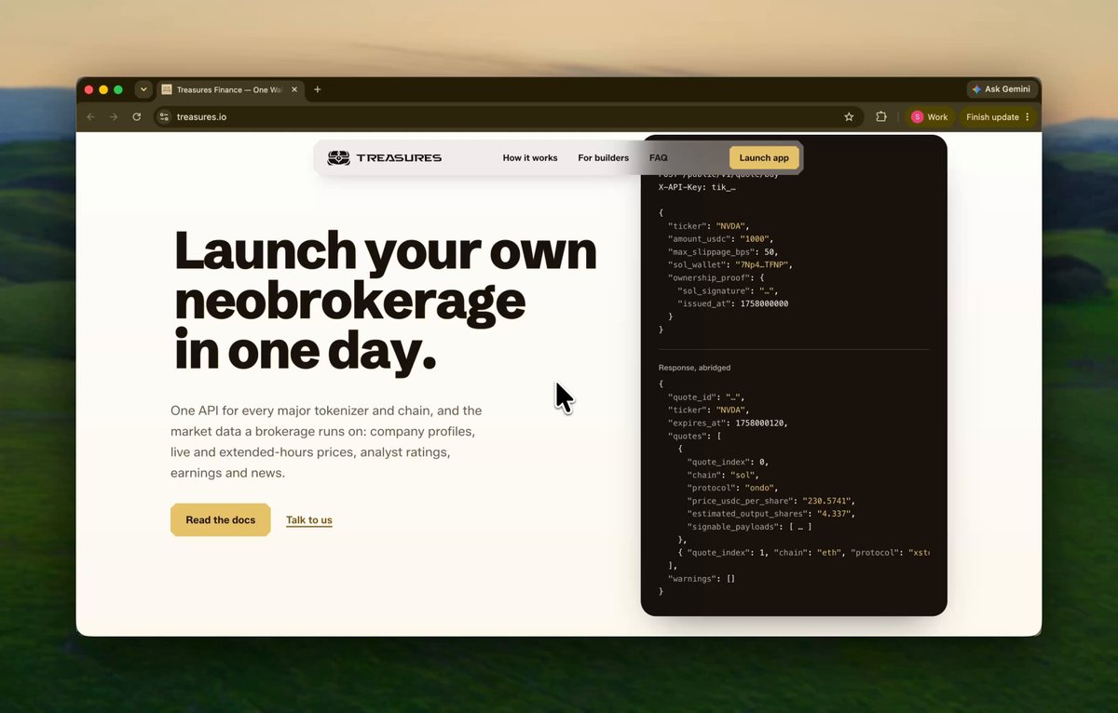
Task: Click the "issued_at": 1758000000 line
Action: tap(732, 304)
